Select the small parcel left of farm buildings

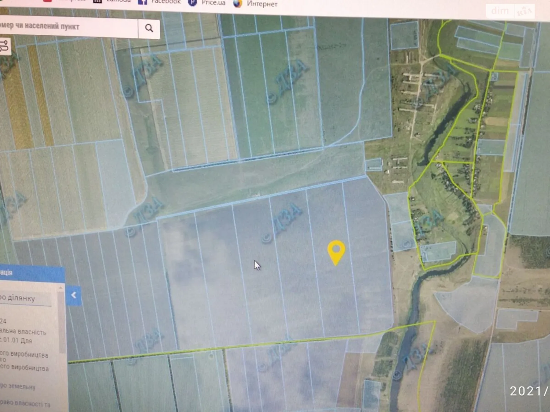click(x=373, y=164)
